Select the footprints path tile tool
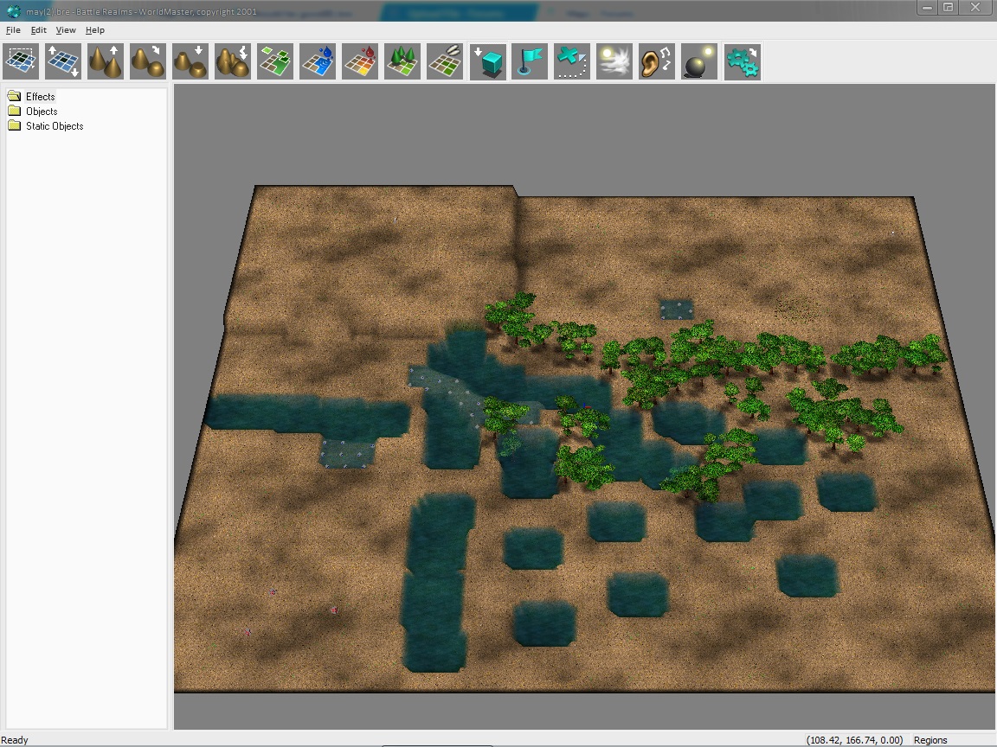Image resolution: width=997 pixels, height=747 pixels. pos(445,61)
